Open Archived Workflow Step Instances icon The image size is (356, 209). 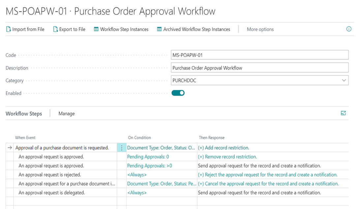[x=160, y=29]
